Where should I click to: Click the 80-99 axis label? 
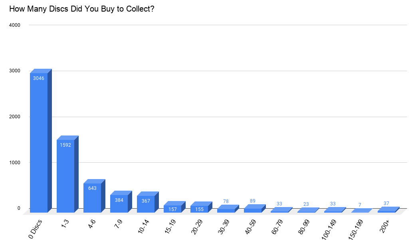pyautogui.click(x=304, y=227)
